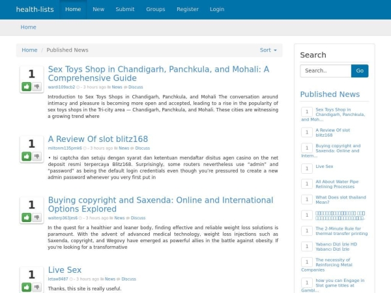The height and width of the screenshot is (293, 391).
Task: Open Discuss link under Saxenda post
Action: click(138, 217)
